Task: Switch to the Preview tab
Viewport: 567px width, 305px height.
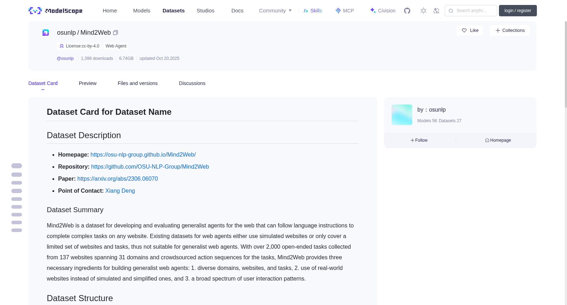Action: [x=88, y=83]
